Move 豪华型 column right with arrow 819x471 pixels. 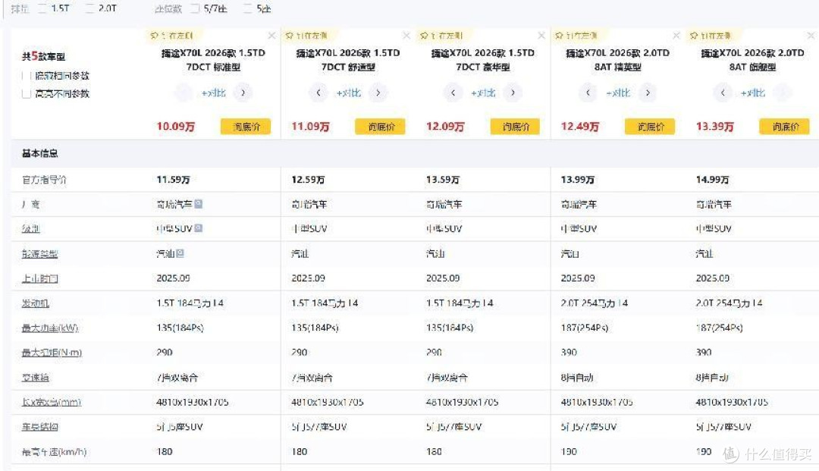pos(513,93)
